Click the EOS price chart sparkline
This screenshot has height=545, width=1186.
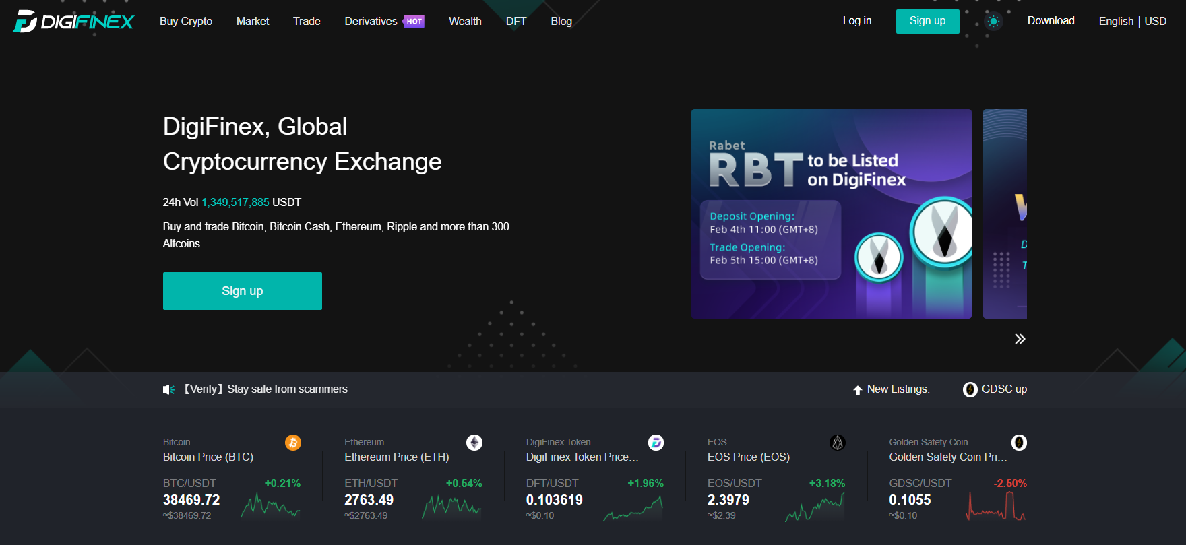point(815,507)
